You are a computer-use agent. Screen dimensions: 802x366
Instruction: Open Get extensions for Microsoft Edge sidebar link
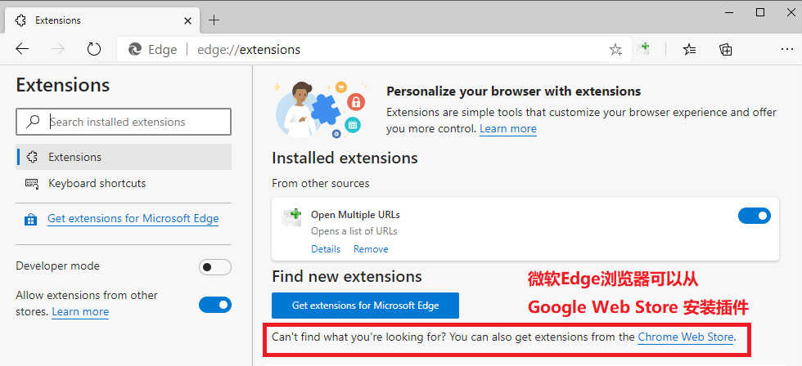click(133, 218)
